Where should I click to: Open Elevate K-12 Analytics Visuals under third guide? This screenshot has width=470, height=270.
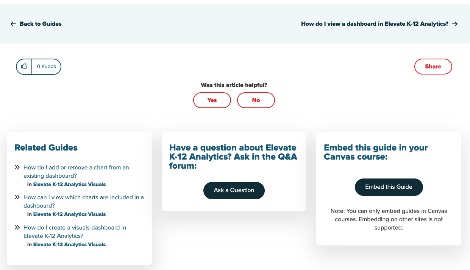pos(69,245)
